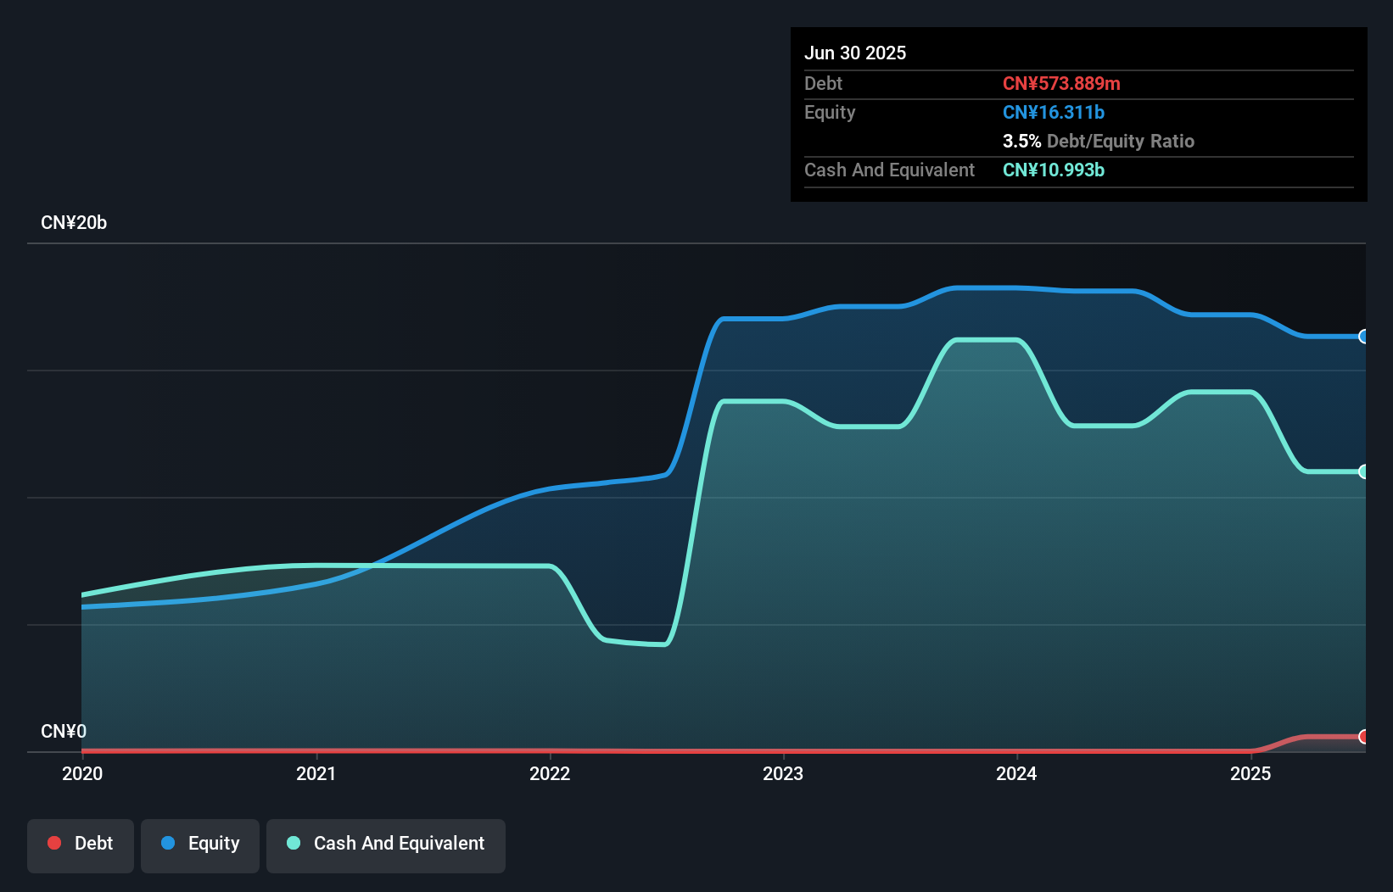
Task: Select the 2023 year label on the x-axis
Action: (784, 773)
